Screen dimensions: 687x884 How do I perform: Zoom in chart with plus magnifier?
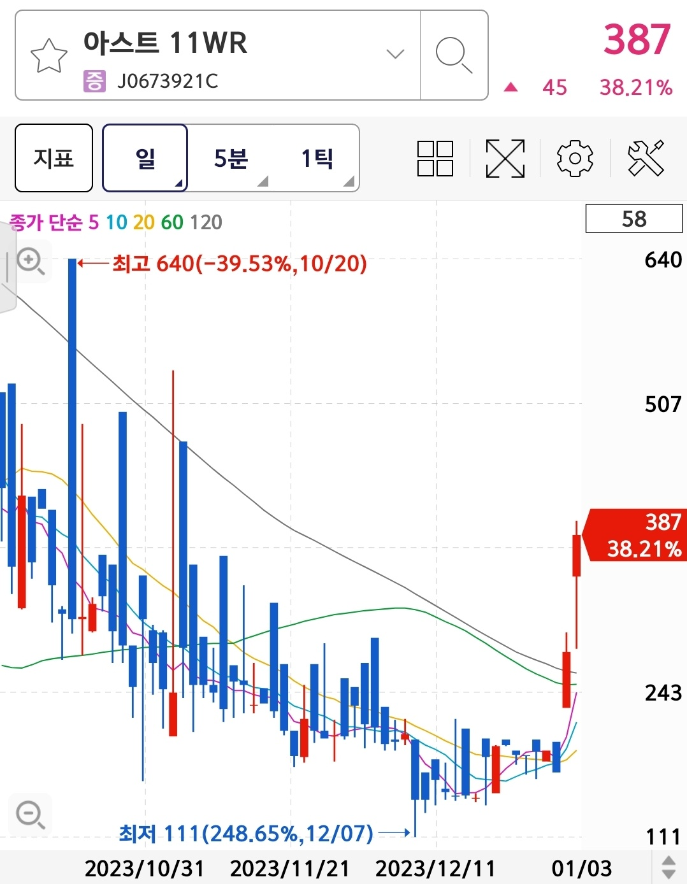(30, 261)
